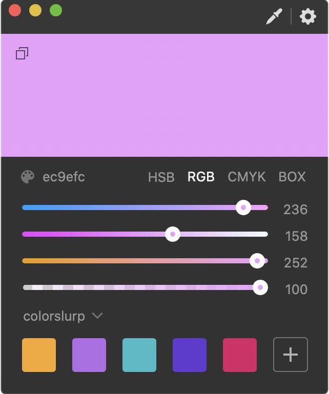Screen dimensions: 329x394
Task: Switch to the CMYK color mode
Action: point(246,177)
